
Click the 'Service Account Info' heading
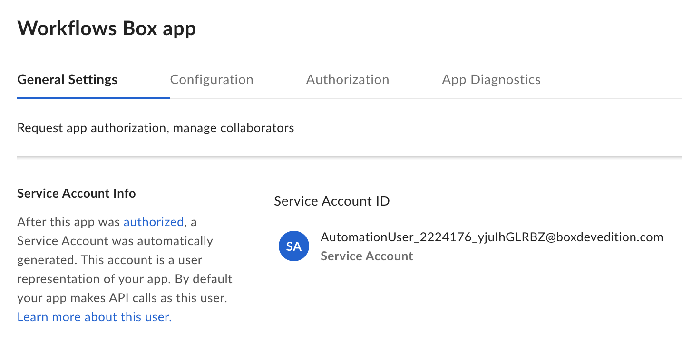[77, 193]
